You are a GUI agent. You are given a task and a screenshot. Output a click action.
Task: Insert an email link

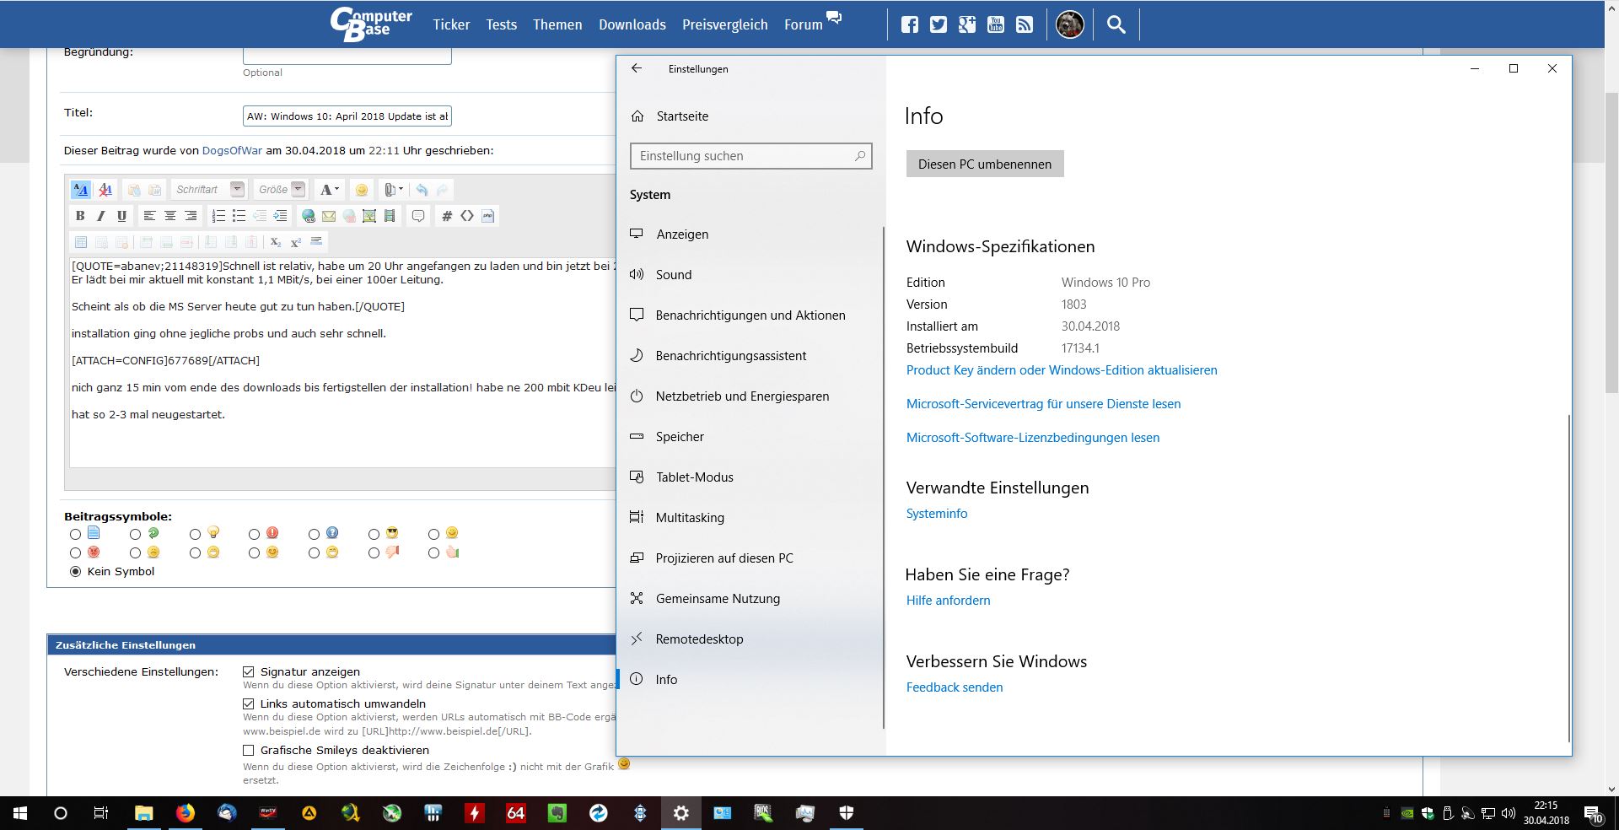click(329, 216)
